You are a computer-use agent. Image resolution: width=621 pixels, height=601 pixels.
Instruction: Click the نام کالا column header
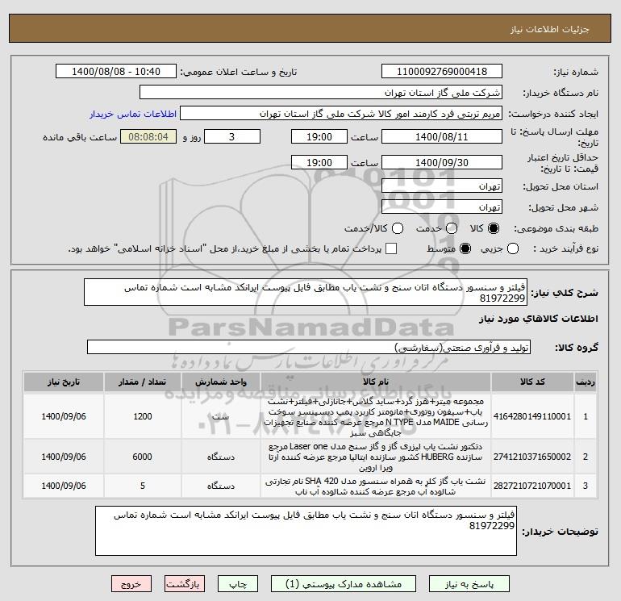[x=376, y=382]
